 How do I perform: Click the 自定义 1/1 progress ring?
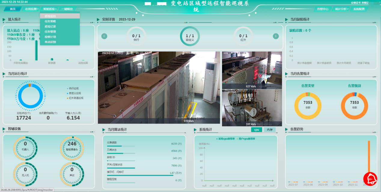click(190, 37)
